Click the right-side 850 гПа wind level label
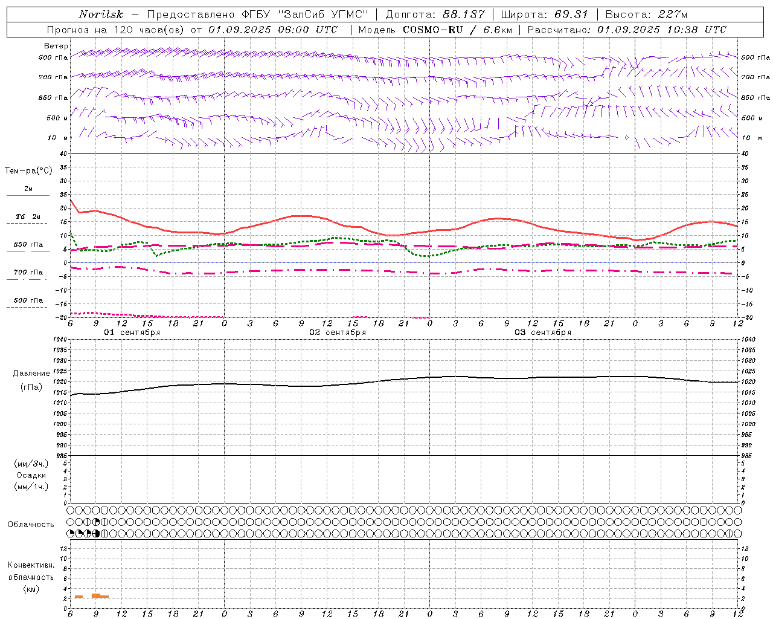This screenshot has height=619, width=773. (x=755, y=97)
